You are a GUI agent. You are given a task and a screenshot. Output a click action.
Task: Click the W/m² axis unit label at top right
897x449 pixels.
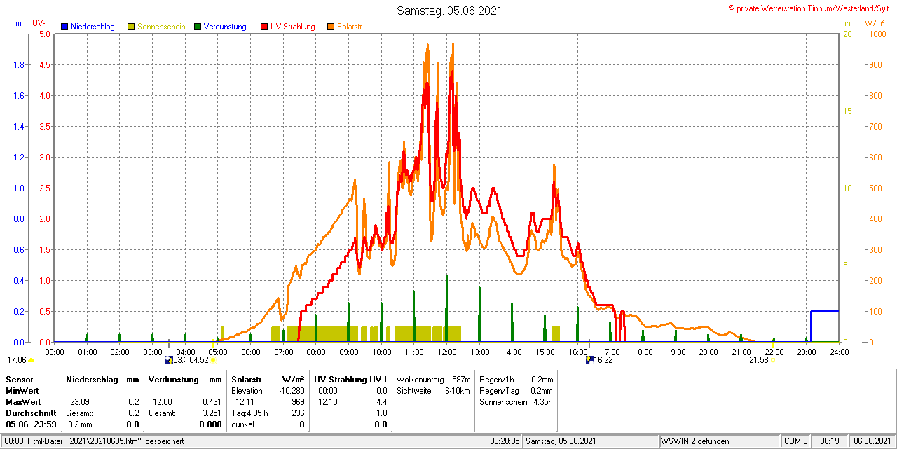874,23
